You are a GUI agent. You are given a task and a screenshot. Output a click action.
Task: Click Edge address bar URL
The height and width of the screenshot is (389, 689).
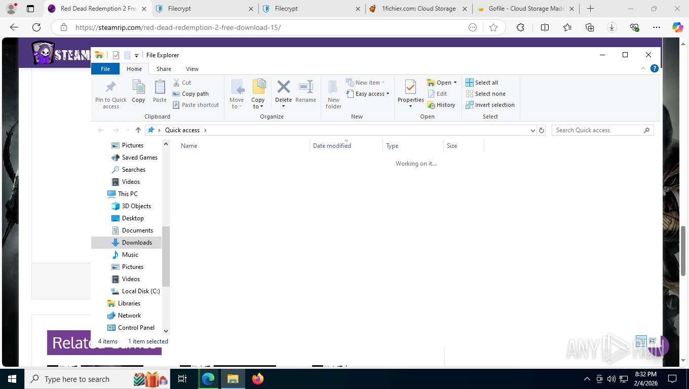pyautogui.click(x=178, y=27)
